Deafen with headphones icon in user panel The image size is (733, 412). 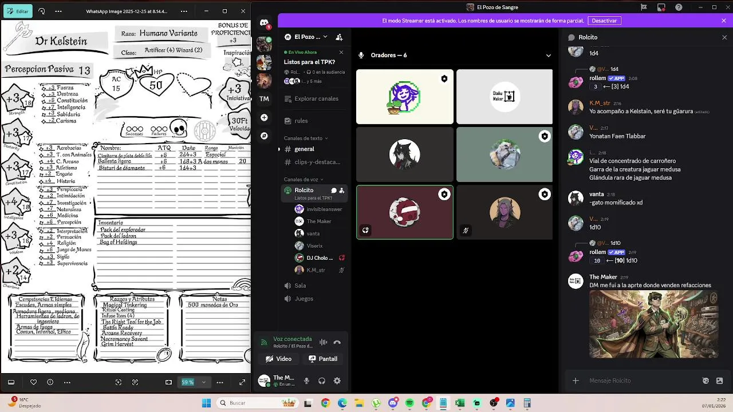(x=322, y=381)
